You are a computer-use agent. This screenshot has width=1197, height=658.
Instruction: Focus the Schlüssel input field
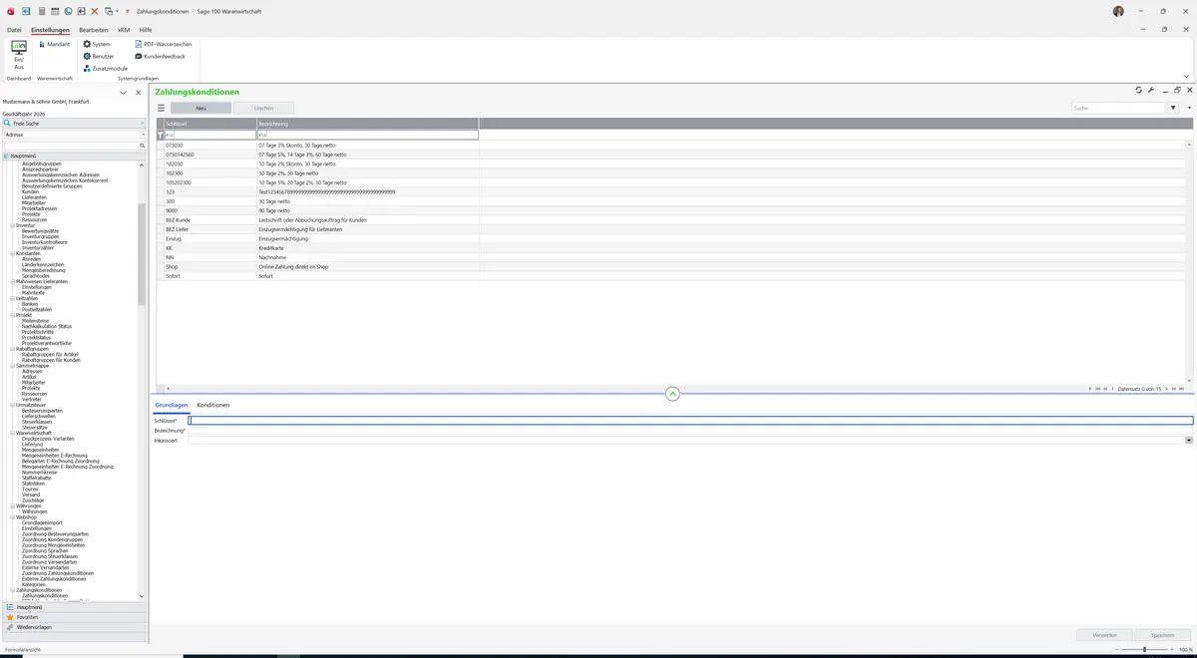tap(690, 421)
